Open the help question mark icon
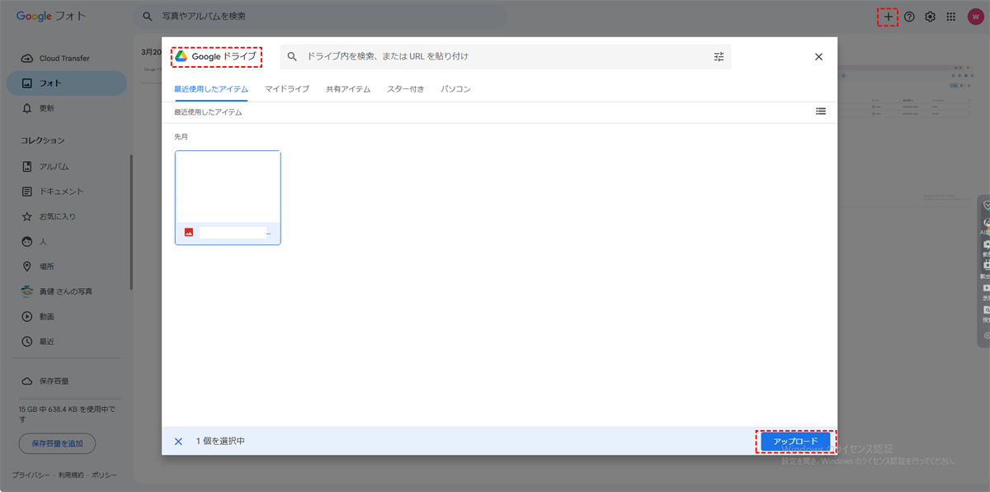990x492 pixels. pos(909,17)
